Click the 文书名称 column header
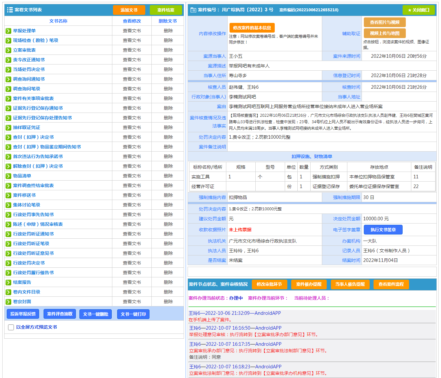The width and height of the screenshot is (441, 378). [x=58, y=21]
